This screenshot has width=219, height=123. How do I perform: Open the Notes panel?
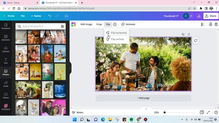[78, 112]
